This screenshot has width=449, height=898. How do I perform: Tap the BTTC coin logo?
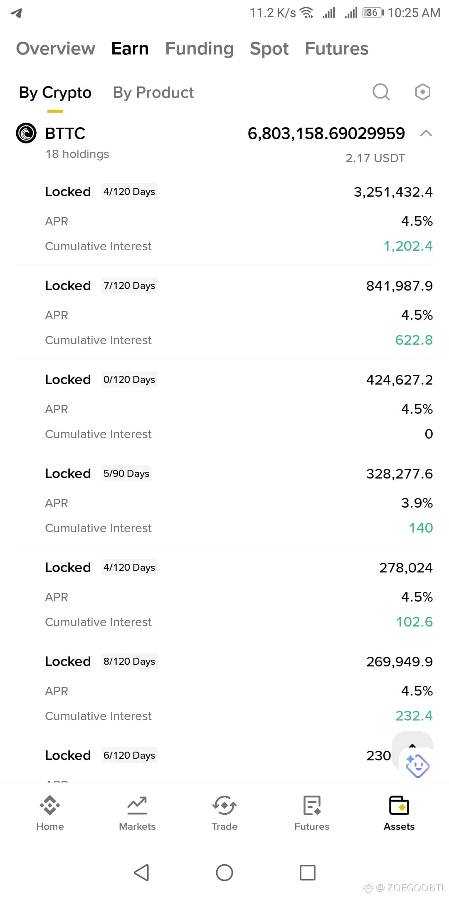pyautogui.click(x=26, y=133)
